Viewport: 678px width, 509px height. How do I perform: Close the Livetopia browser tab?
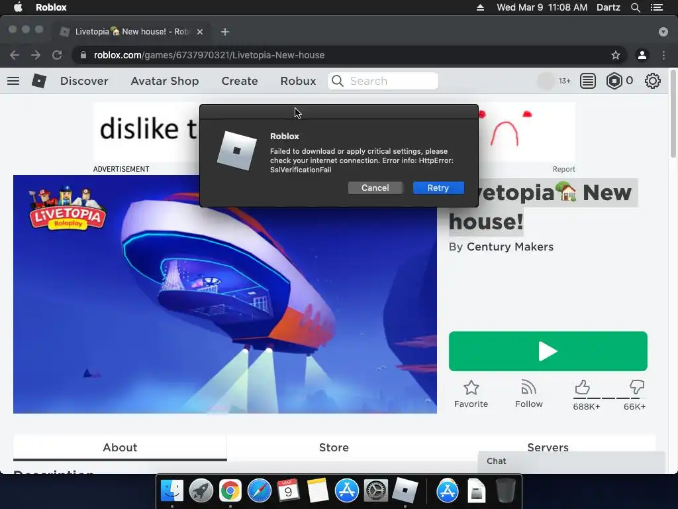tap(200, 32)
